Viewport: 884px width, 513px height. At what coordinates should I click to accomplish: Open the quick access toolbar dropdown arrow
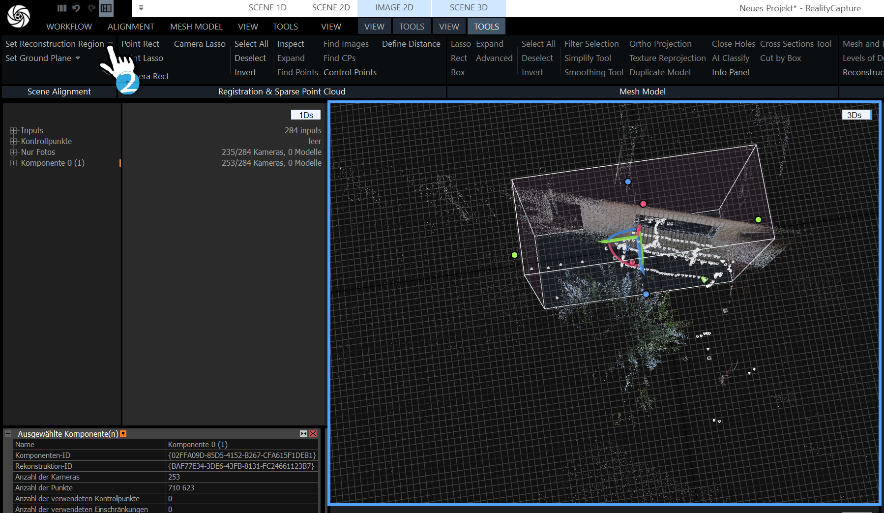click(x=141, y=8)
